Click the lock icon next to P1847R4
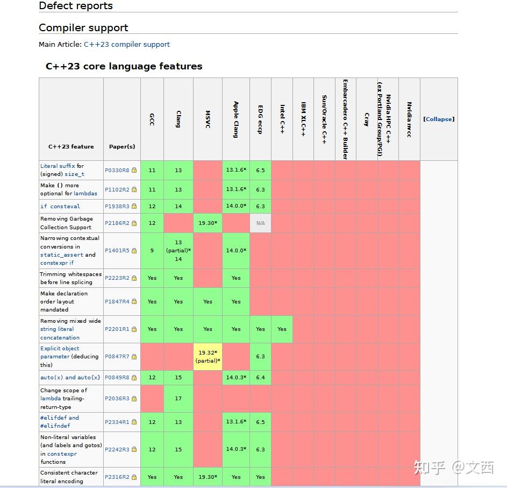 pos(134,301)
